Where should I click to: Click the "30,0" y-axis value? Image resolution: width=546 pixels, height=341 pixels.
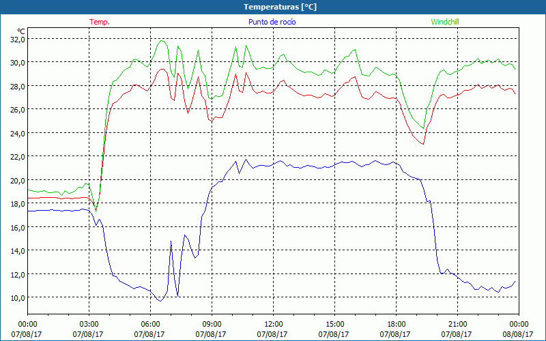coord(18,63)
